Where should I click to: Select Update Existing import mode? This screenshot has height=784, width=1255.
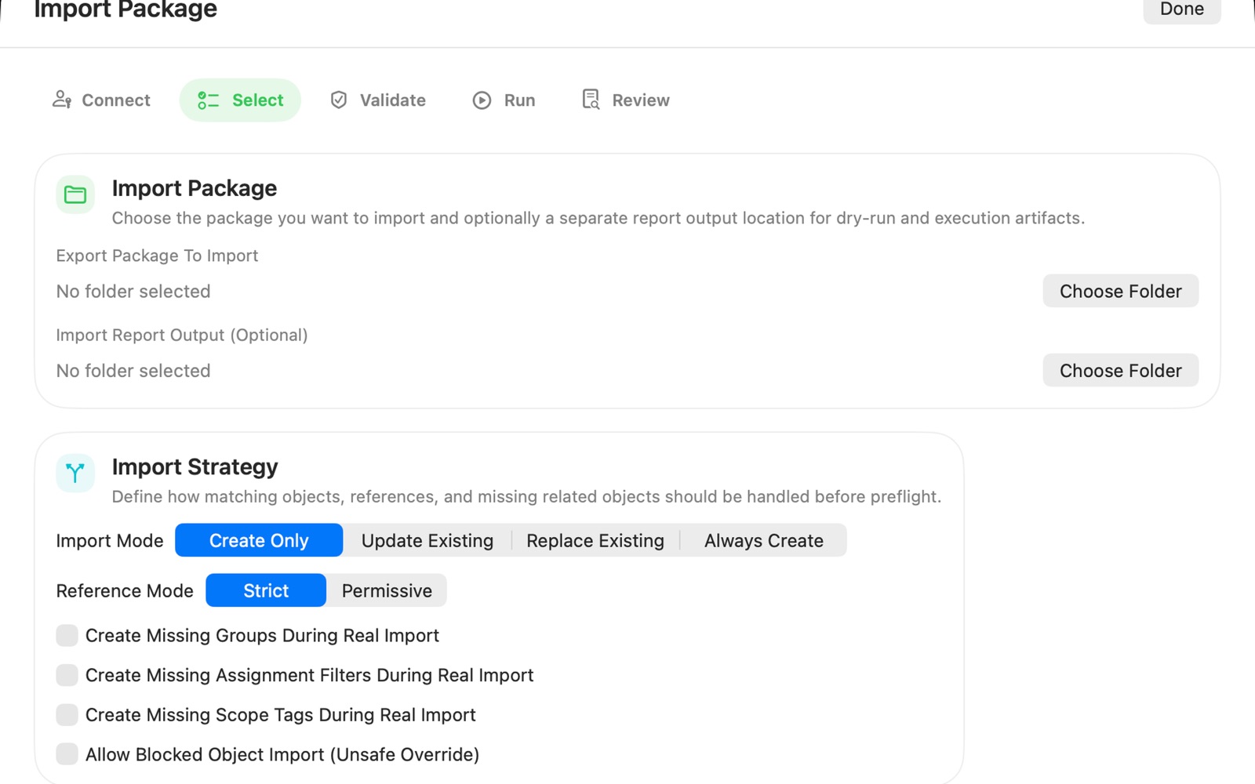point(427,540)
